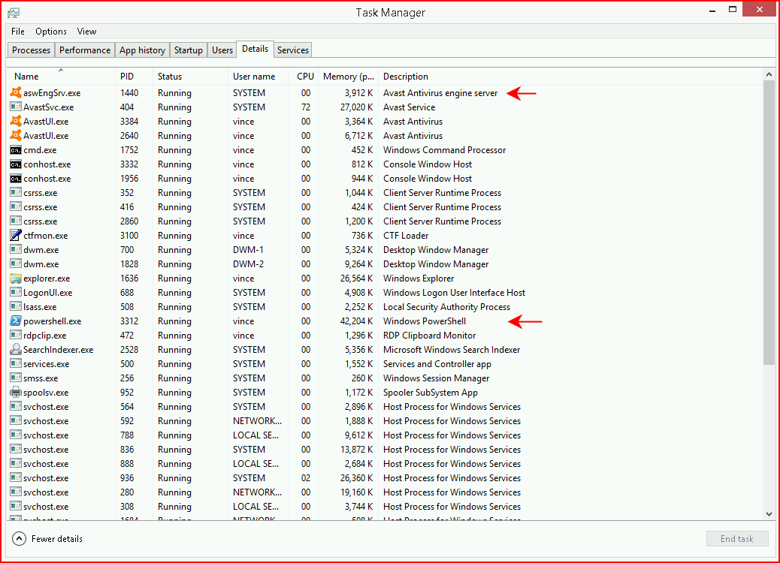Click the cmd.exe console icon
This screenshot has width=780, height=563.
coord(16,150)
